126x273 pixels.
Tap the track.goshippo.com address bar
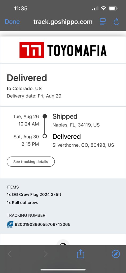tap(63, 22)
